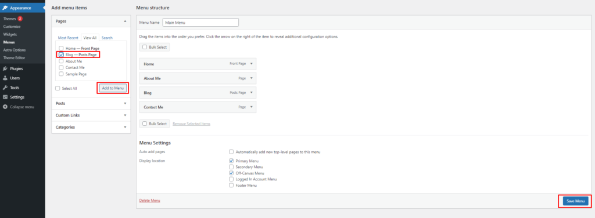Check the About Me page checkbox
Screen dimensions: 595x218
[x=61, y=61]
